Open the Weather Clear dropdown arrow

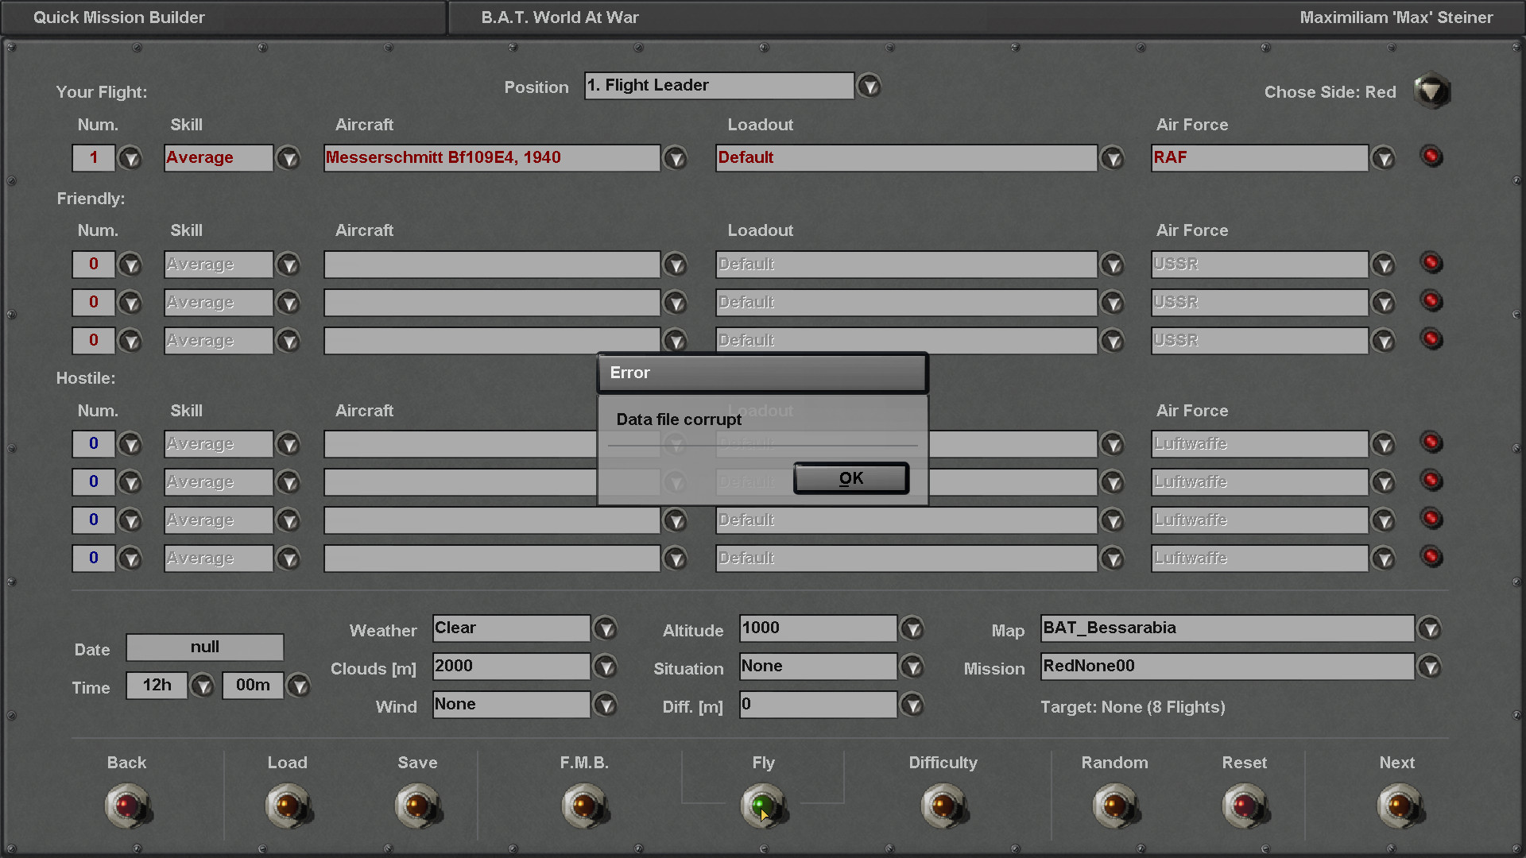pyautogui.click(x=606, y=629)
